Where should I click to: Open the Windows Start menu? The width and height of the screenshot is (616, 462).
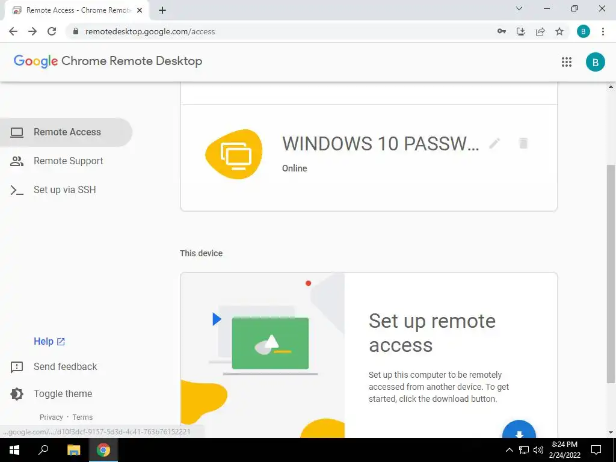[14, 450]
